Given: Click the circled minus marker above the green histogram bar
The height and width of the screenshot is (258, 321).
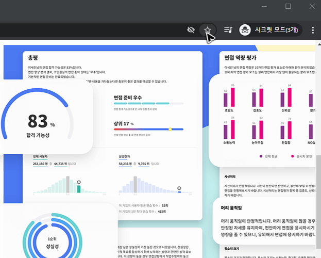Looking at the screenshot, I should 79,182.
